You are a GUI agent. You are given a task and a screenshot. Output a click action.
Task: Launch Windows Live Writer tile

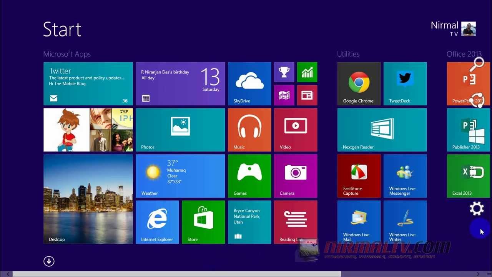[x=405, y=222]
